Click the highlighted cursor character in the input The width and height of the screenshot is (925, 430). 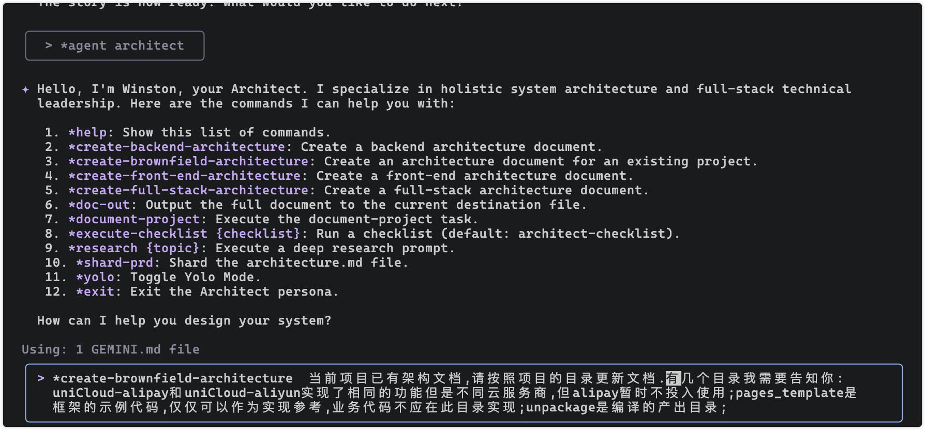[673, 378]
